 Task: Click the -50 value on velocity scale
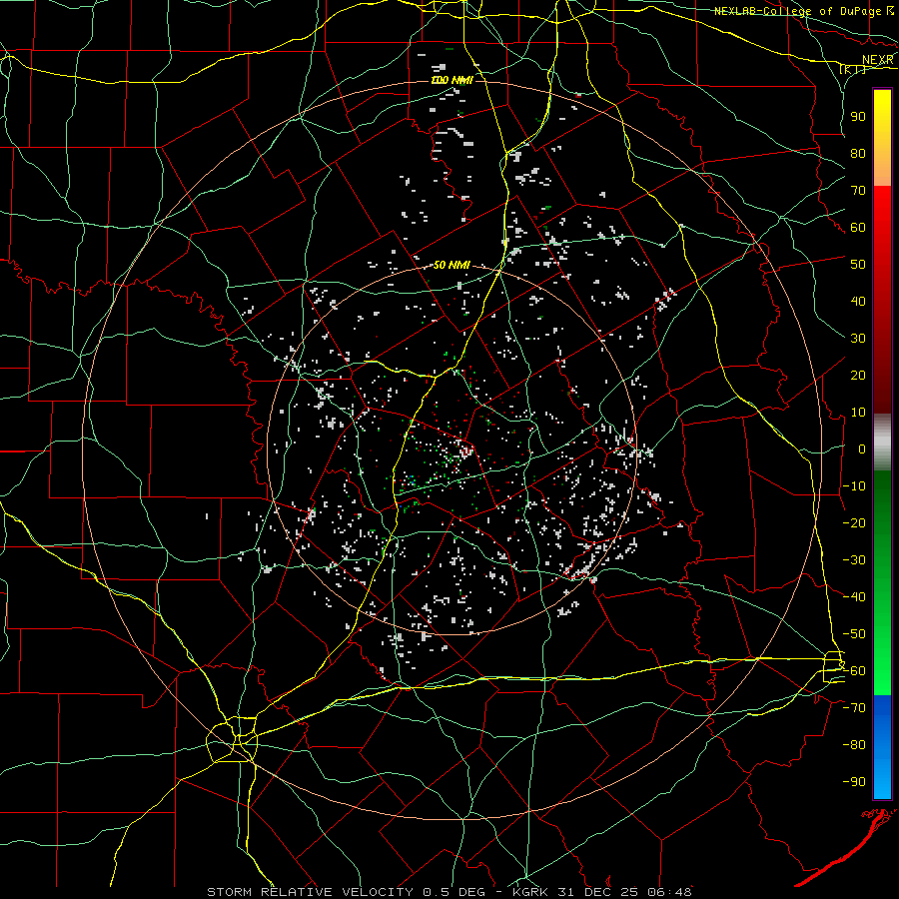[854, 634]
